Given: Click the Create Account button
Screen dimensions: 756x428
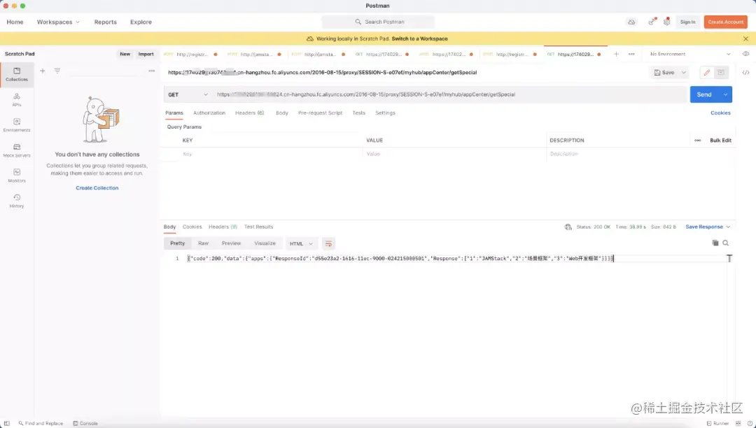Looking at the screenshot, I should tap(726, 22).
